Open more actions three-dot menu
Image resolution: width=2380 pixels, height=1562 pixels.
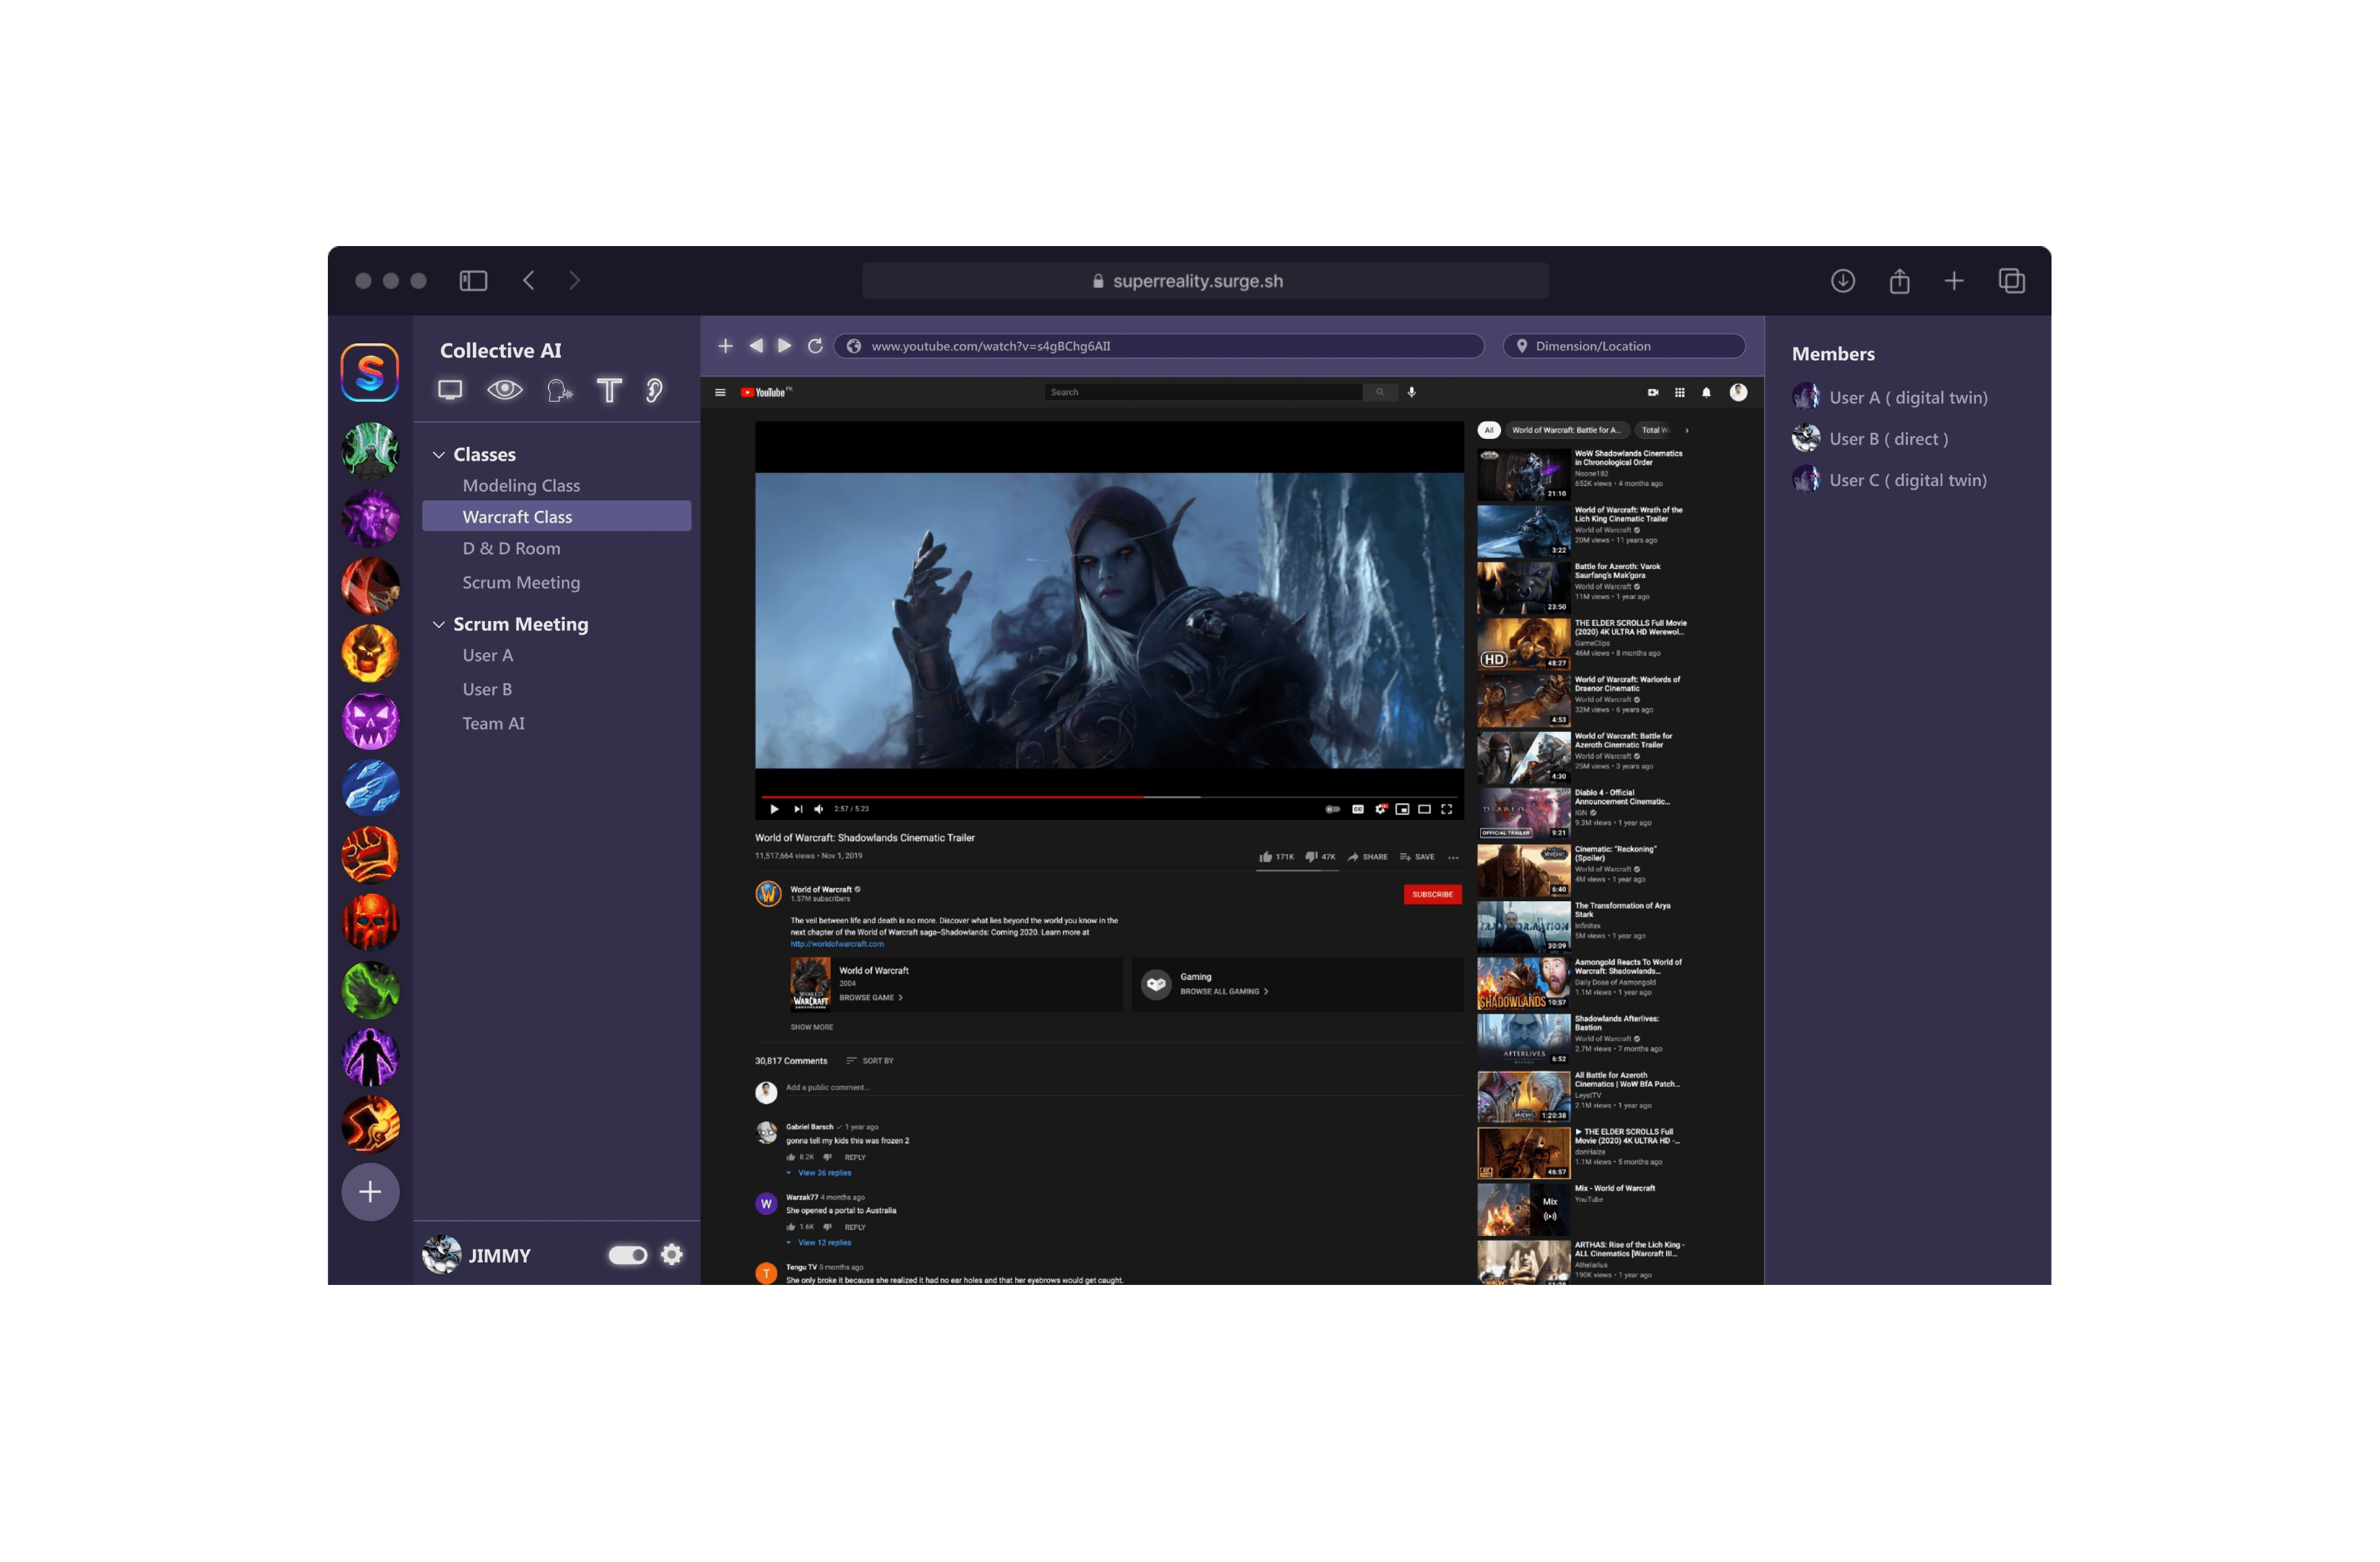click(1453, 858)
